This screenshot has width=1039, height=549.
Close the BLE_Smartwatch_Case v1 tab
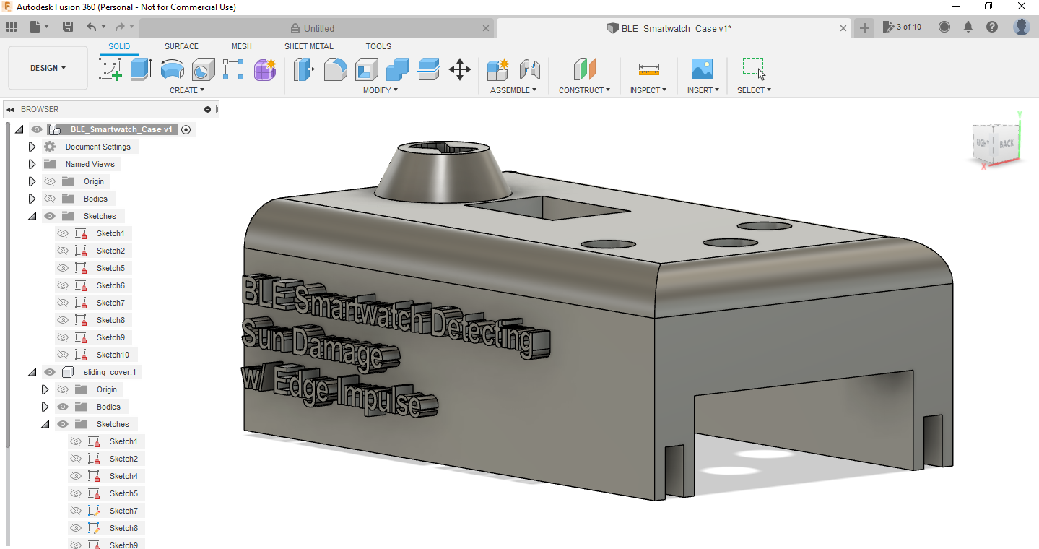843,28
